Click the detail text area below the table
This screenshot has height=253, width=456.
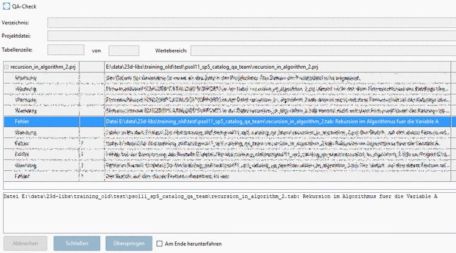229,213
